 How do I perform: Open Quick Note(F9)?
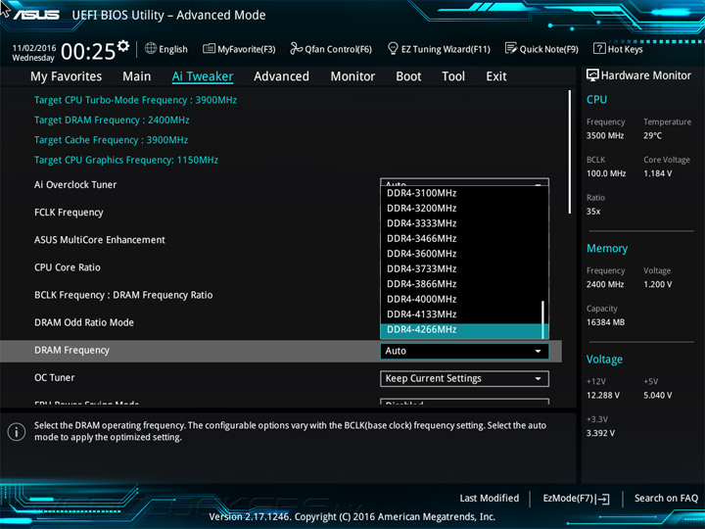(x=541, y=49)
